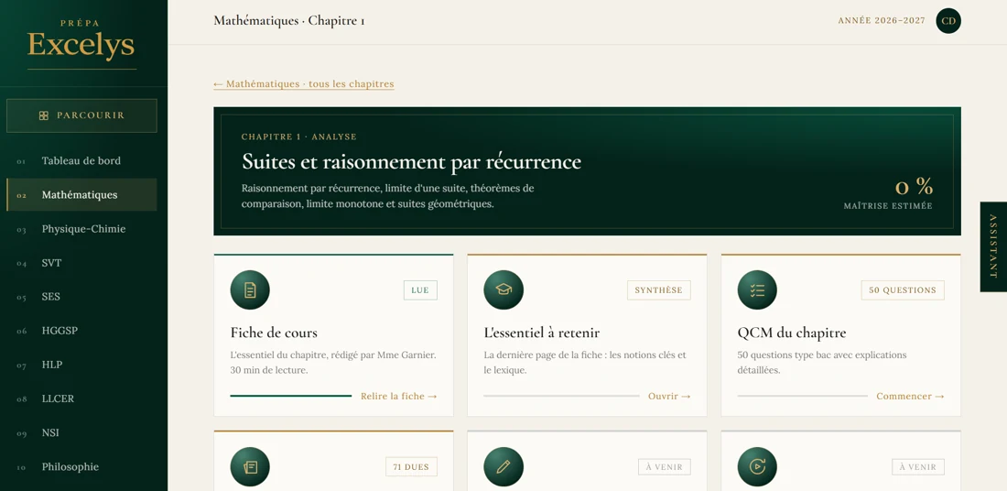Go back to Mathématiques tous les chapitres

coord(304,84)
